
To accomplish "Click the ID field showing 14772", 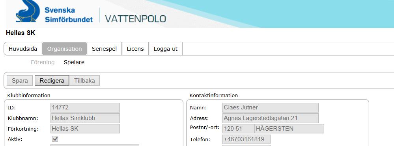I will 85,107.
